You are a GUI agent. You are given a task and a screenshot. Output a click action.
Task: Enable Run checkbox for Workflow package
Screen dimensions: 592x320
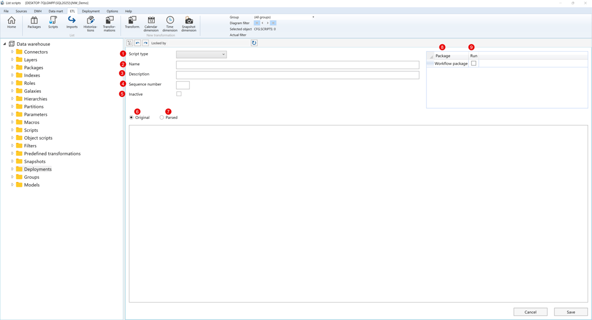click(x=474, y=64)
